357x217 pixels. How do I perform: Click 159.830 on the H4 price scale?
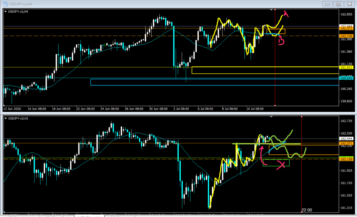coord(346,101)
